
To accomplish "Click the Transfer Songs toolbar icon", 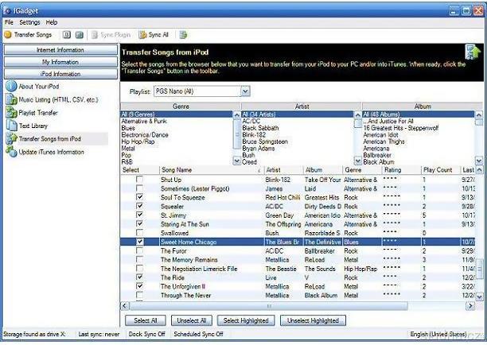I will click(8, 35).
